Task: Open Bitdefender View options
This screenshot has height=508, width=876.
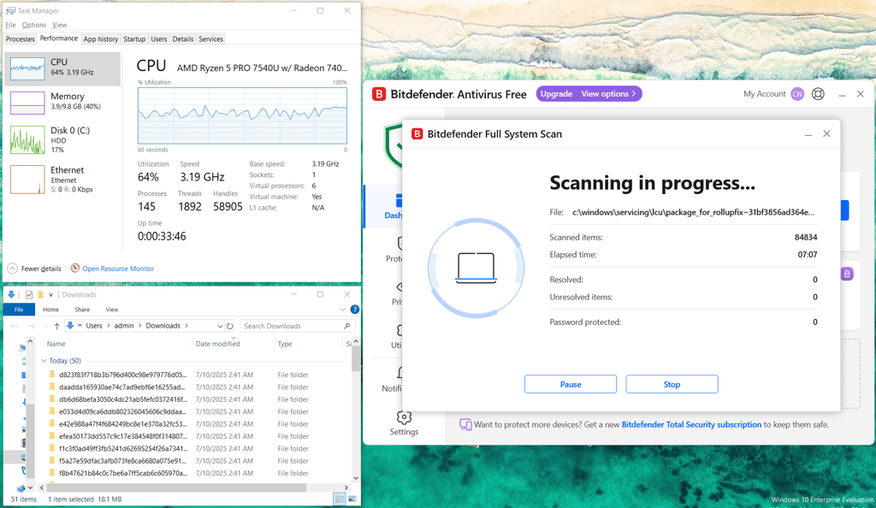Action: point(608,94)
